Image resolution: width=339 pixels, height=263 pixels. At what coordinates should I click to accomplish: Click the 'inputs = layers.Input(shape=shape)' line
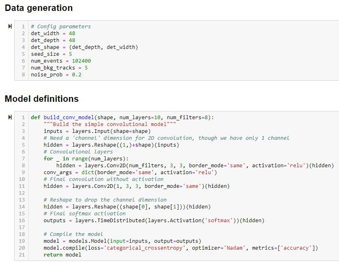[x=97, y=131]
